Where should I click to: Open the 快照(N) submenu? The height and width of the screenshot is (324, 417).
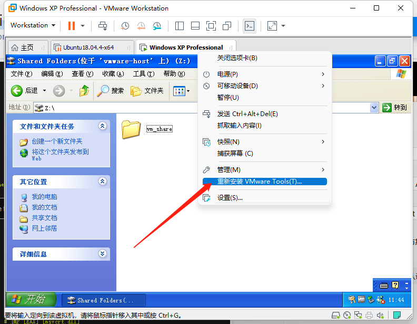(265, 142)
